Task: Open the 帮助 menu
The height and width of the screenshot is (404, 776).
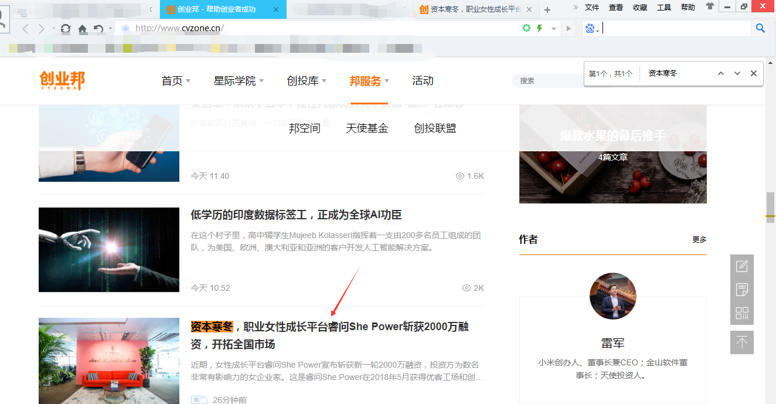Action: [688, 7]
